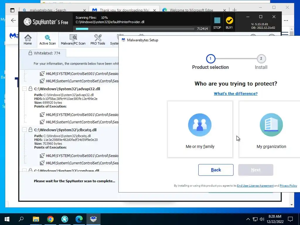Image resolution: width=300 pixels, height=225 pixels.
Task: Click Next in Malwarebytes Setup
Action: 255,170
